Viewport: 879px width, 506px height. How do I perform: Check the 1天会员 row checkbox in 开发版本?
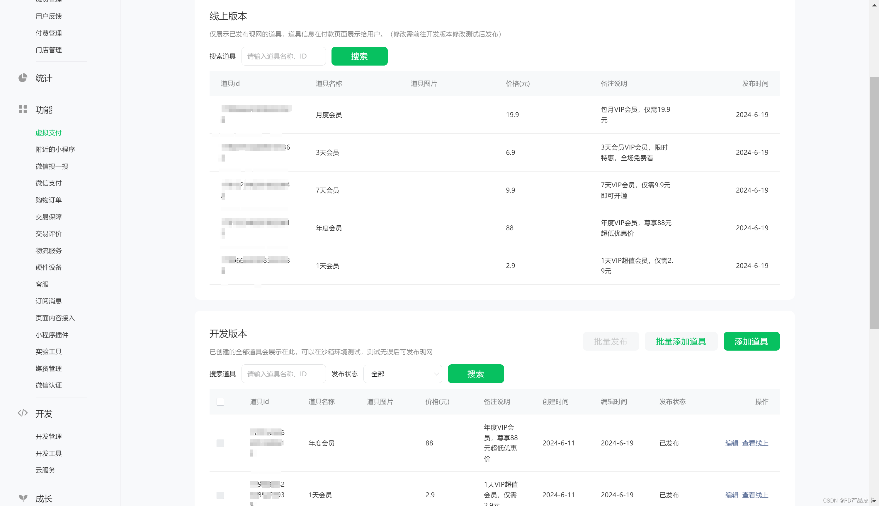[x=220, y=495]
